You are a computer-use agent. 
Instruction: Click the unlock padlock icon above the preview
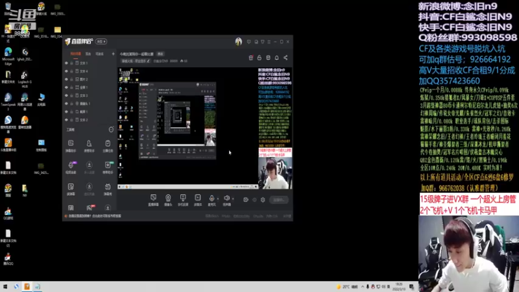(259, 58)
